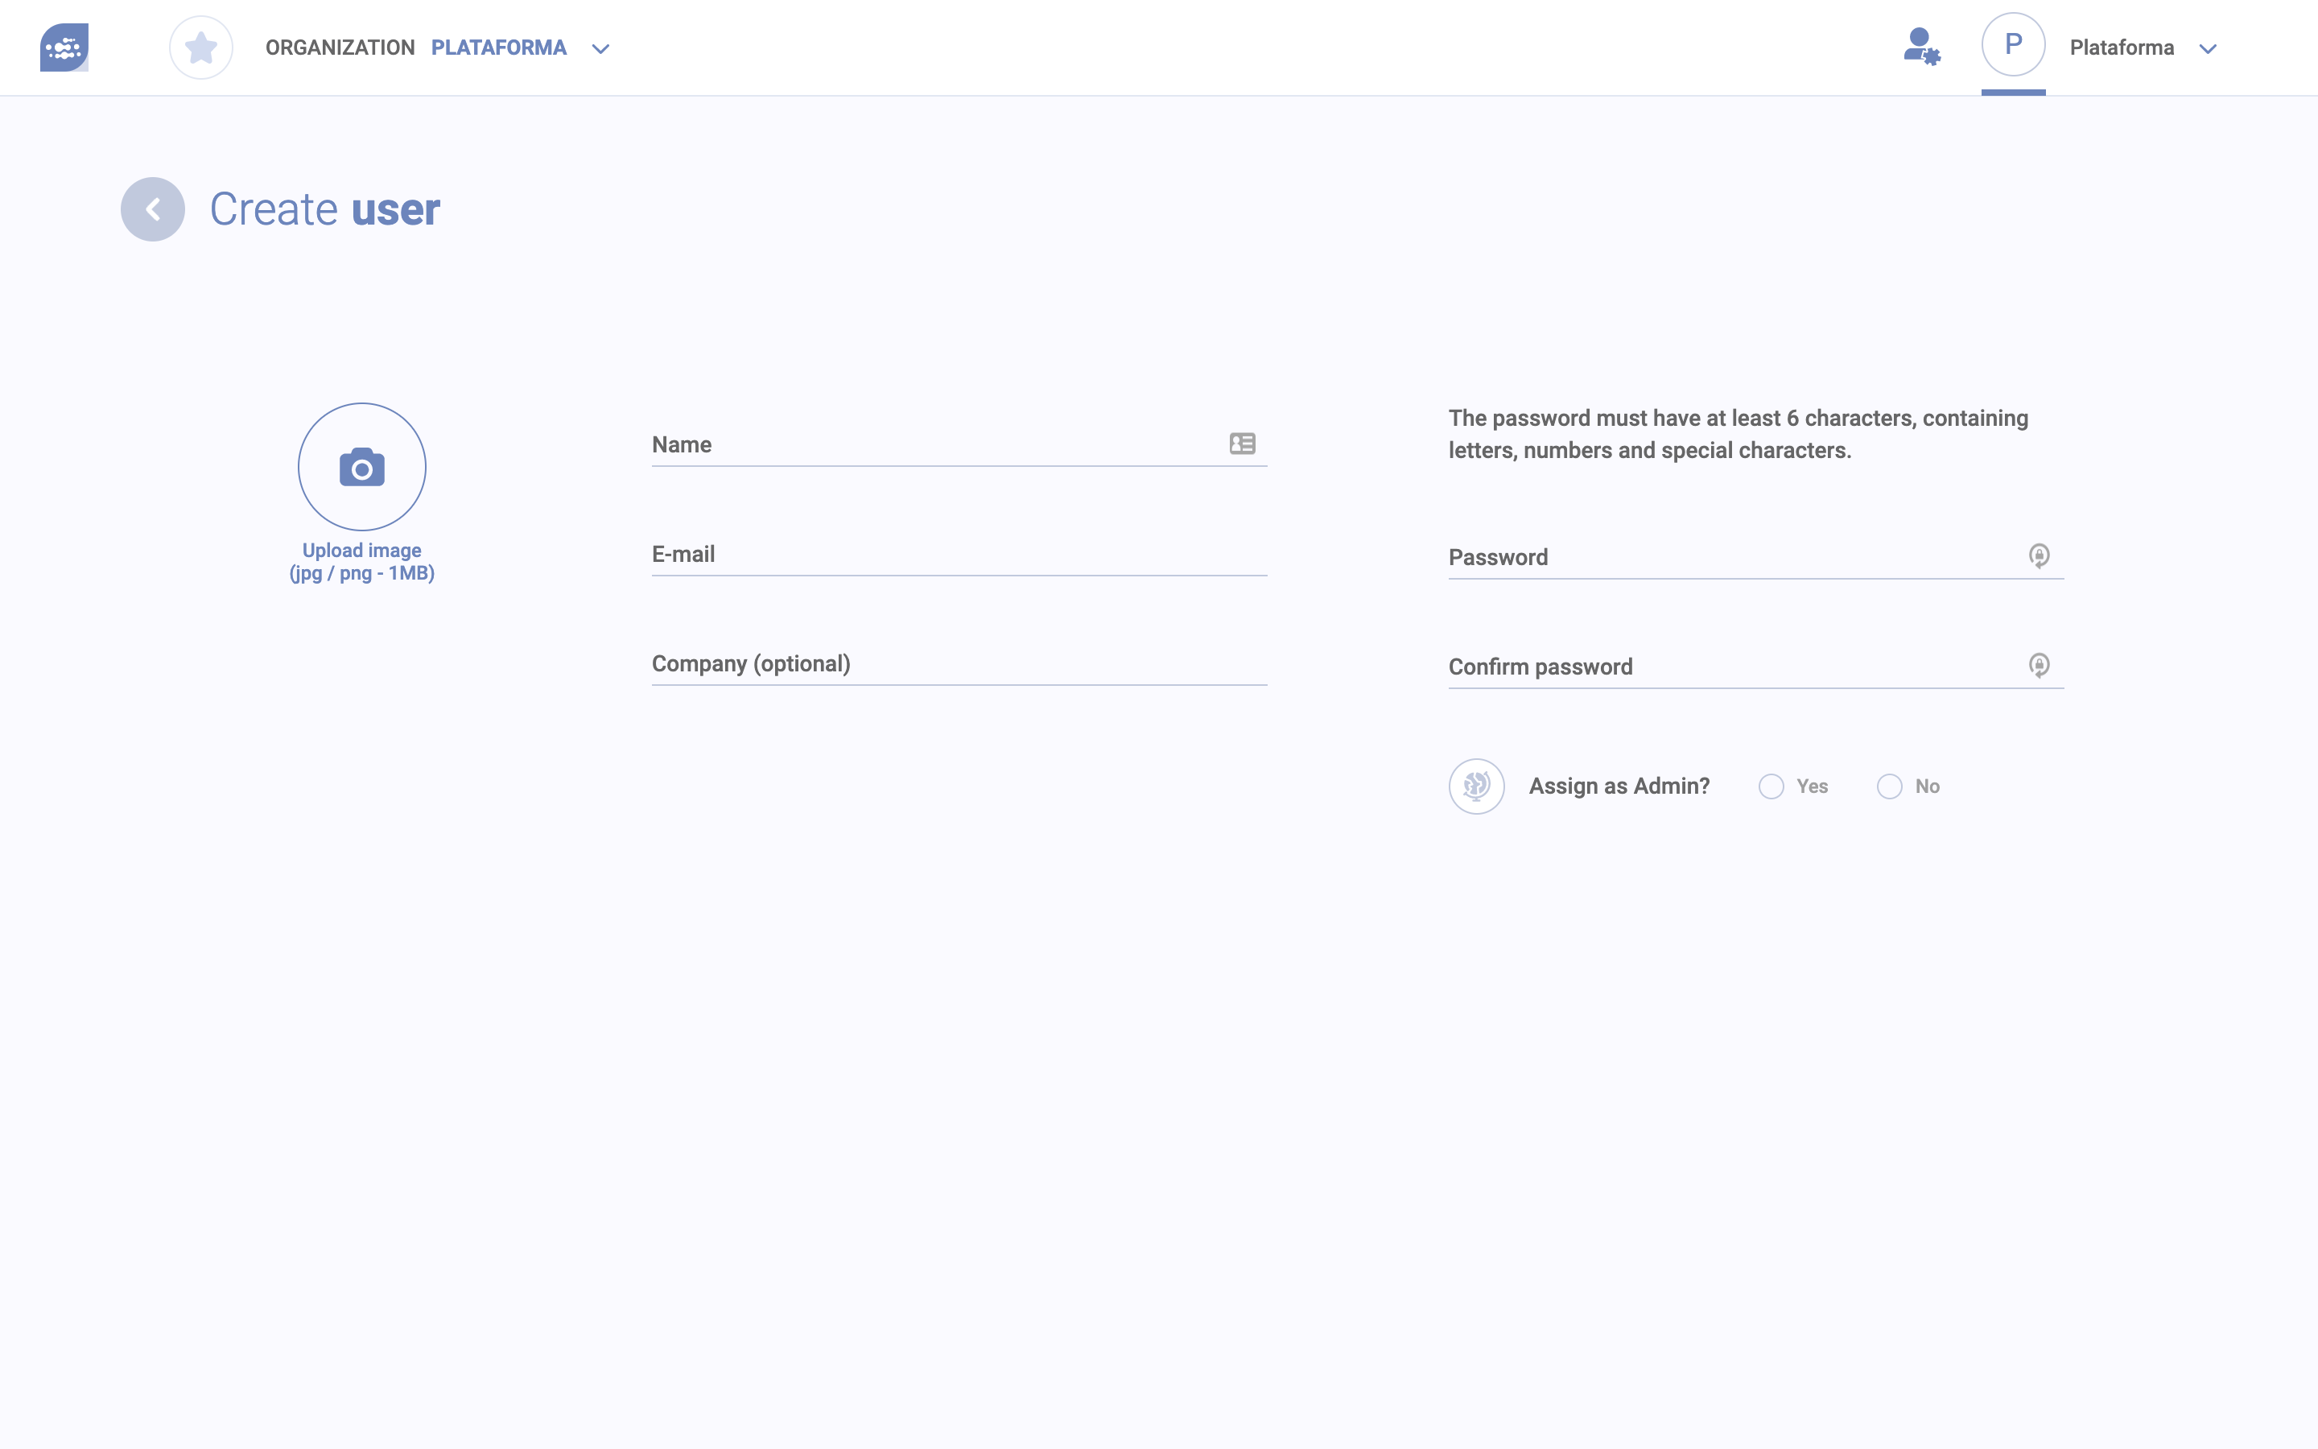
Task: Focus the Confirm password field
Action: click(1755, 666)
